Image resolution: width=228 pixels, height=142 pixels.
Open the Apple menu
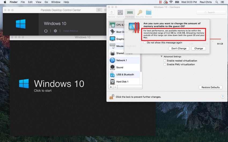click(5, 2)
